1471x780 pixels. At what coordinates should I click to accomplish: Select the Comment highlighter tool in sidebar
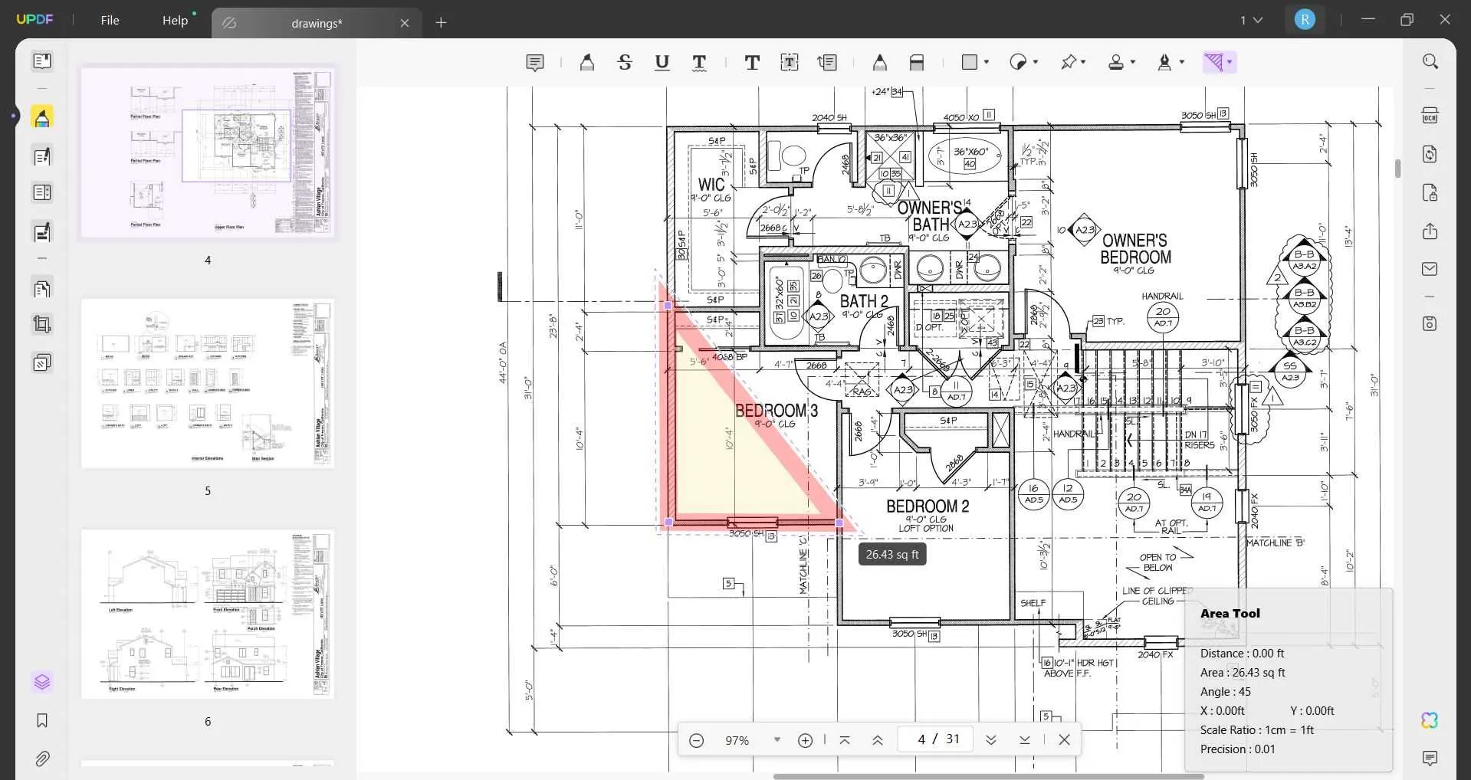42,117
